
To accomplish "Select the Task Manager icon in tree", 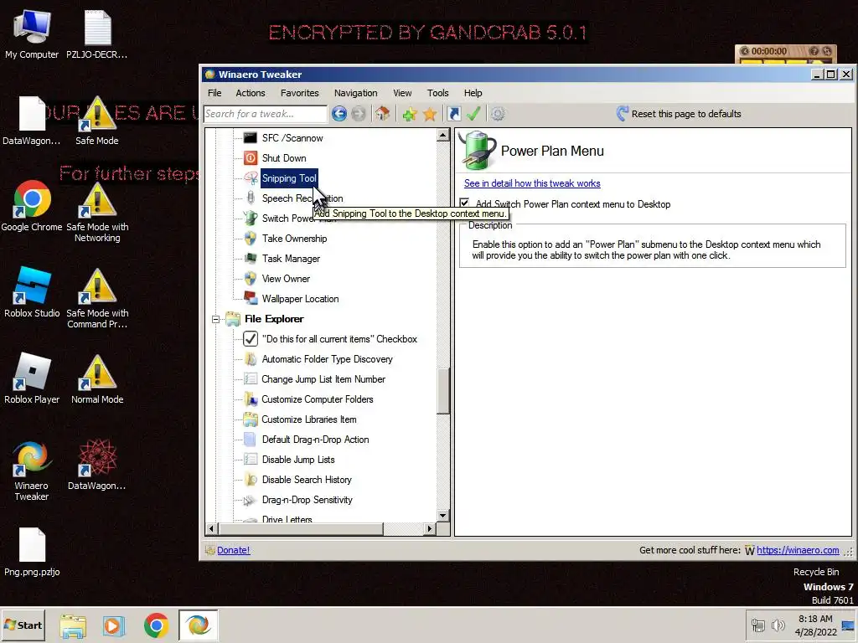I will (250, 259).
